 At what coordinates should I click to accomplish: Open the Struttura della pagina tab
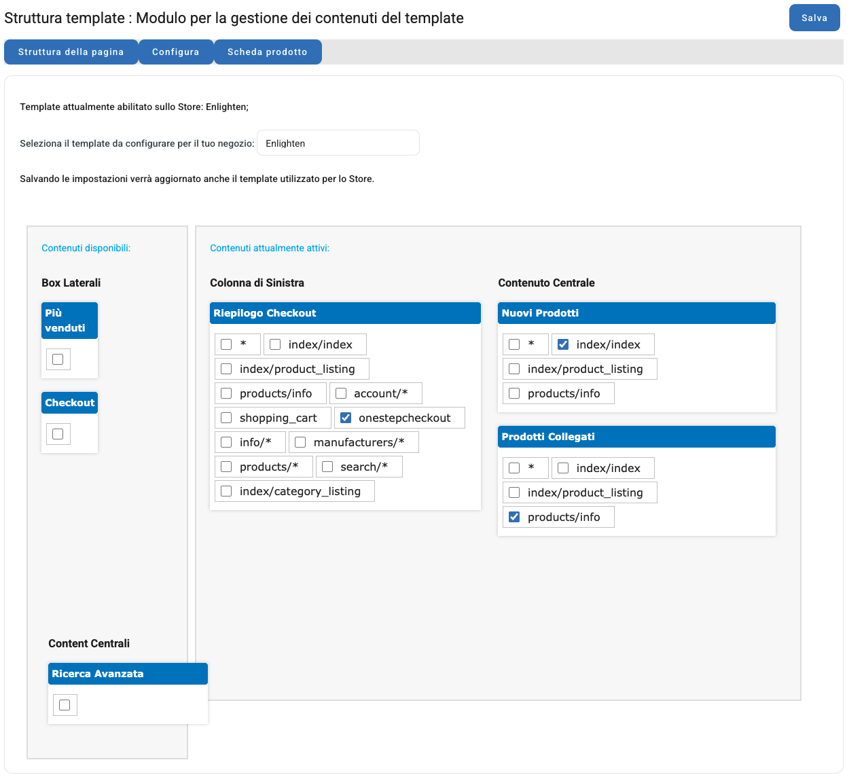point(71,52)
